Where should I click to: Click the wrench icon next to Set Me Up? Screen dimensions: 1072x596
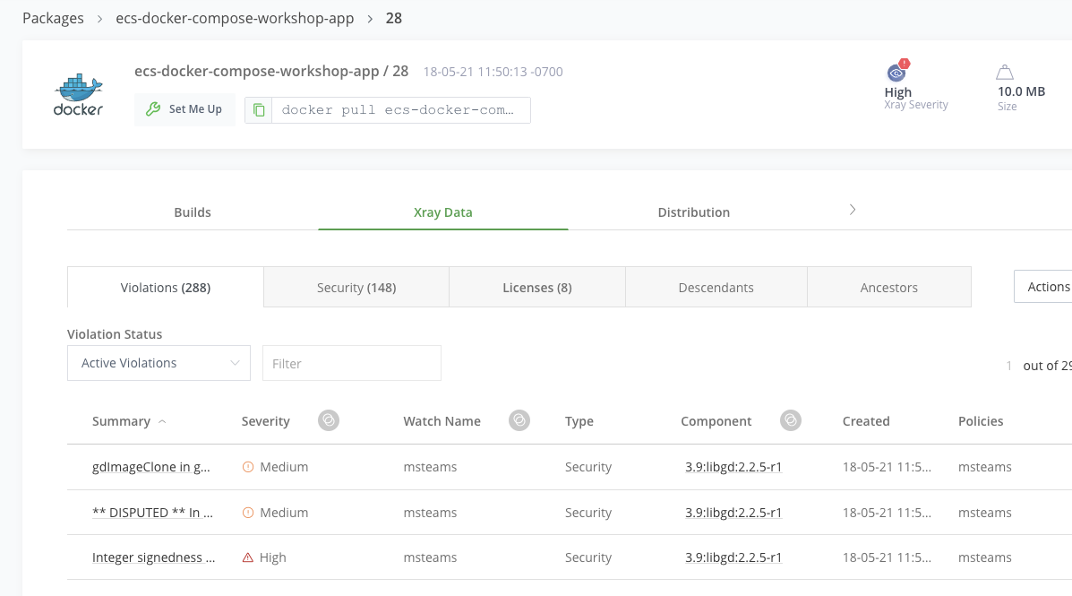point(154,108)
